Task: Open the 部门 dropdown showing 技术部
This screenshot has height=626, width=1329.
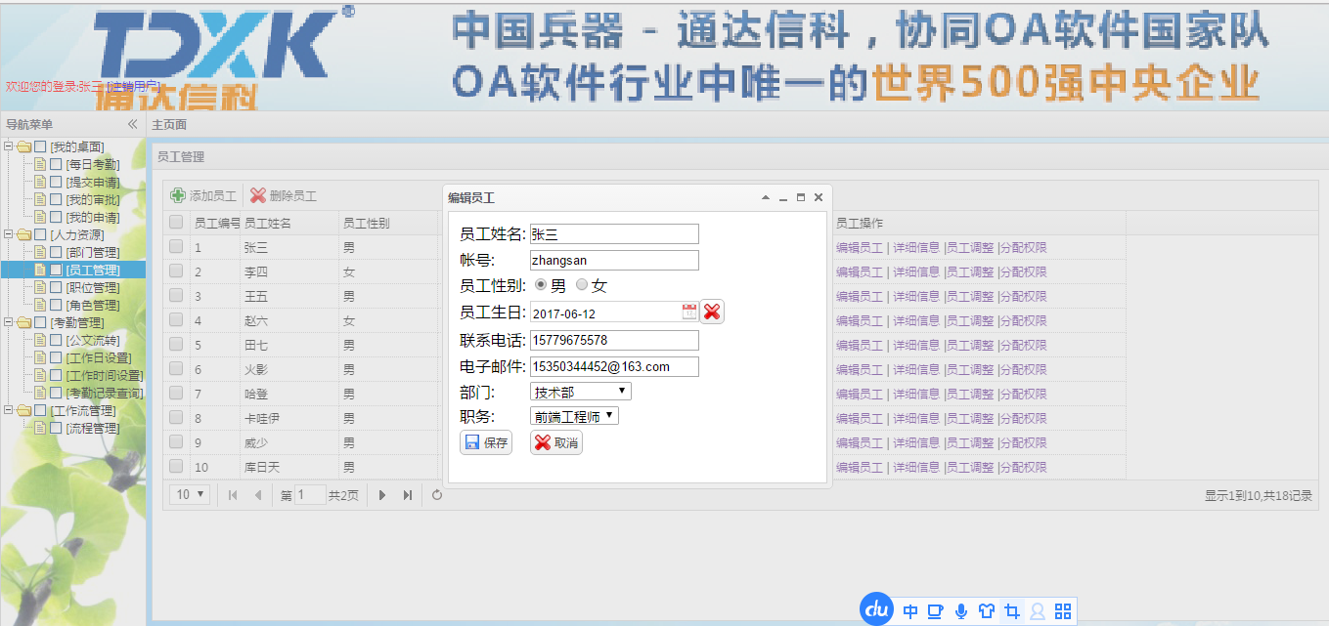Action: tap(581, 392)
